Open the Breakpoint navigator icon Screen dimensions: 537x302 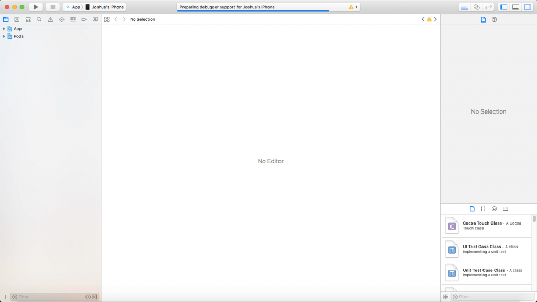pyautogui.click(x=84, y=19)
